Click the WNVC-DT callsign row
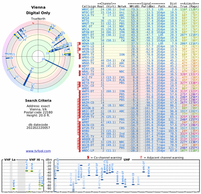This screenshot has height=194, width=201. (x=140, y=9)
